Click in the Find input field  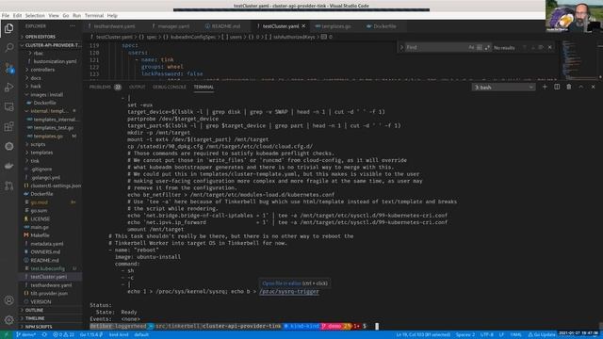coord(435,47)
